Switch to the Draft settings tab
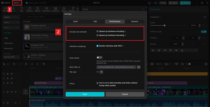 tap(76, 21)
